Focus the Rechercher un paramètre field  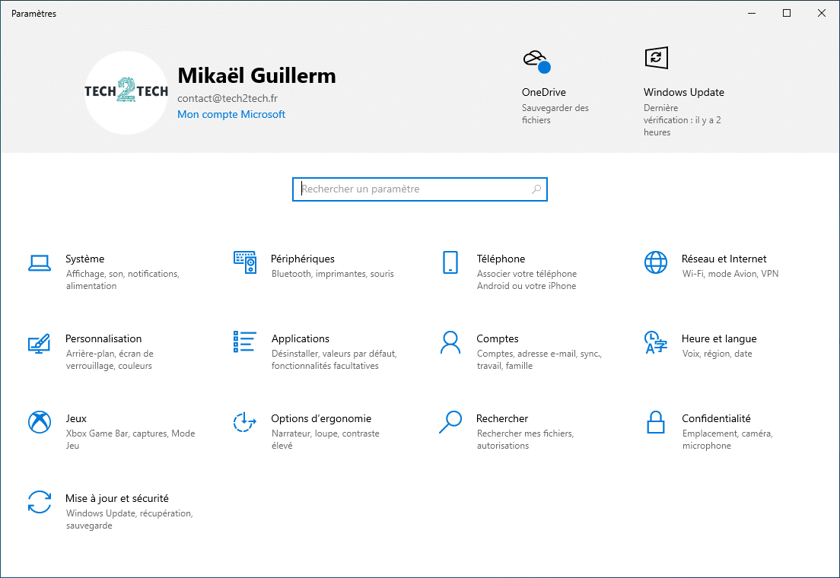click(419, 189)
